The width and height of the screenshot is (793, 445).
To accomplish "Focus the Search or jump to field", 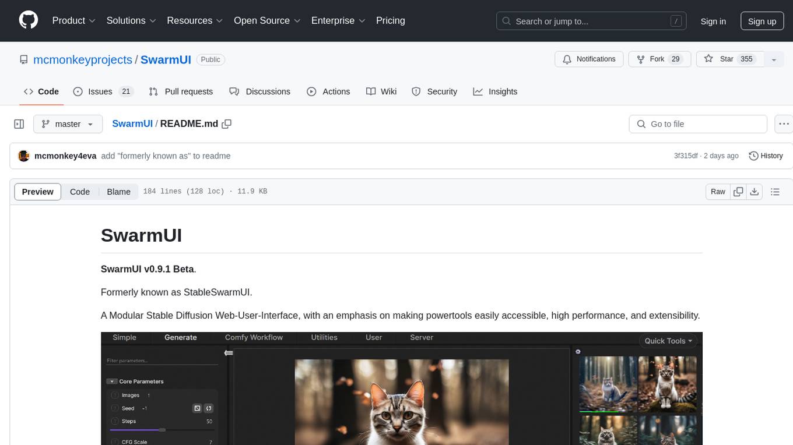I will coord(591,21).
